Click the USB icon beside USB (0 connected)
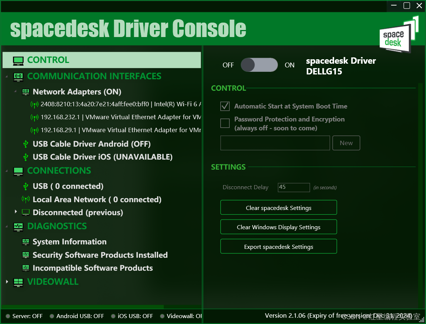The image size is (426, 324). point(26,186)
